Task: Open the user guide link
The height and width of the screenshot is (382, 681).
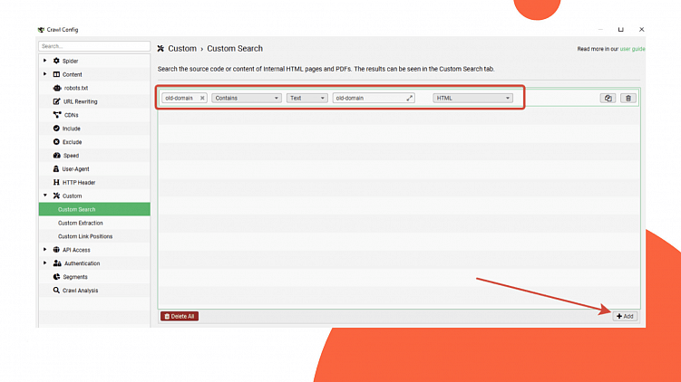Action: (x=632, y=49)
